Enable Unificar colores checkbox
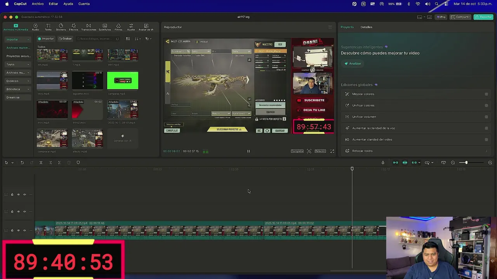497x279 pixels. click(486, 105)
